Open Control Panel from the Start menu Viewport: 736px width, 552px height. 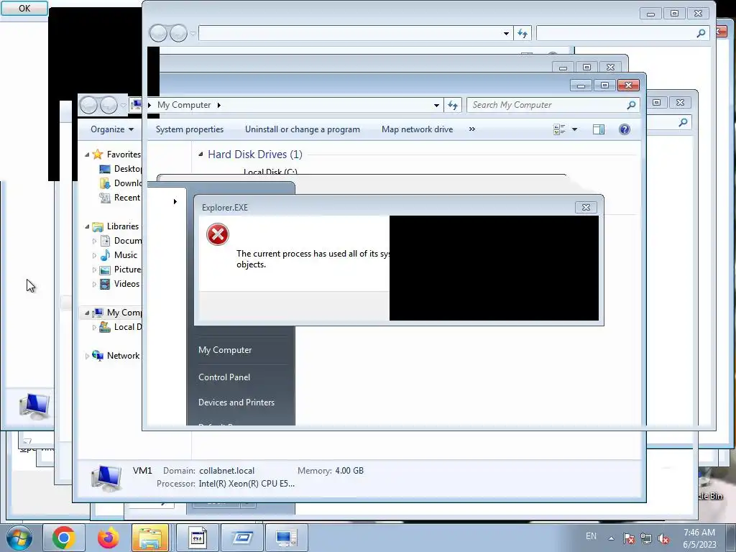(224, 377)
